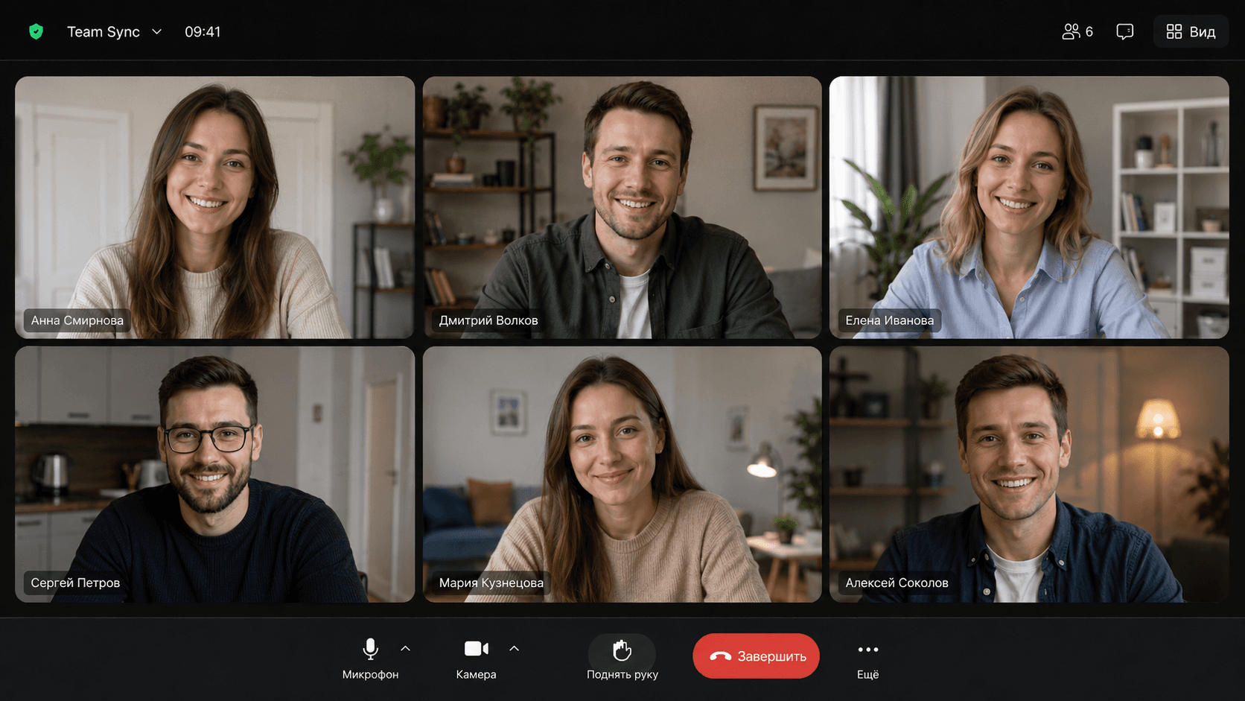The height and width of the screenshot is (701, 1245).
Task: Open the participants list icon
Action: (1071, 31)
